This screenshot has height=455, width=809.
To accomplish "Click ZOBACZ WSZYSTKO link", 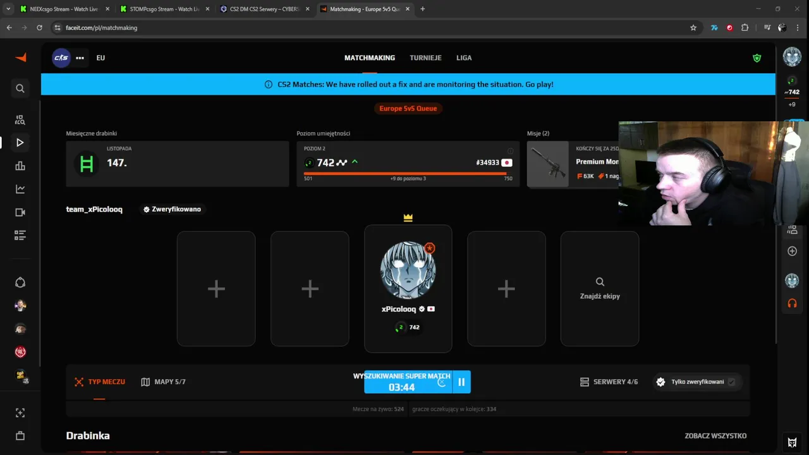I will (715, 435).
